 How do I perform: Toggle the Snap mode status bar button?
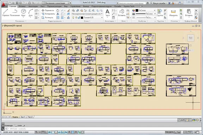pyautogui.click(x=40, y=132)
